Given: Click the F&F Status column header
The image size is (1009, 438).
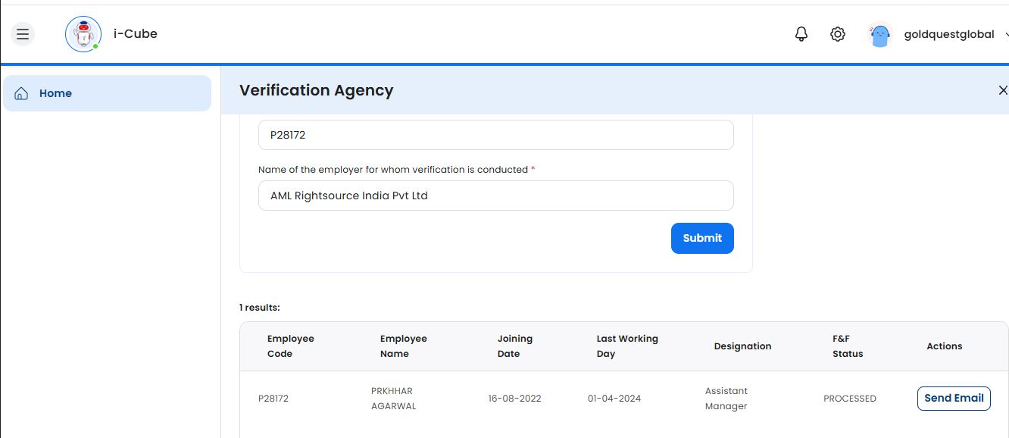Looking at the screenshot, I should point(848,346).
